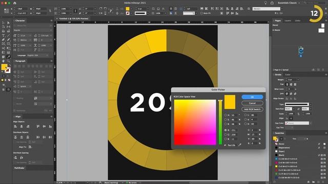This screenshot has height=184, width=328.
Task: Select the blue B radio button
Action: point(225,139)
